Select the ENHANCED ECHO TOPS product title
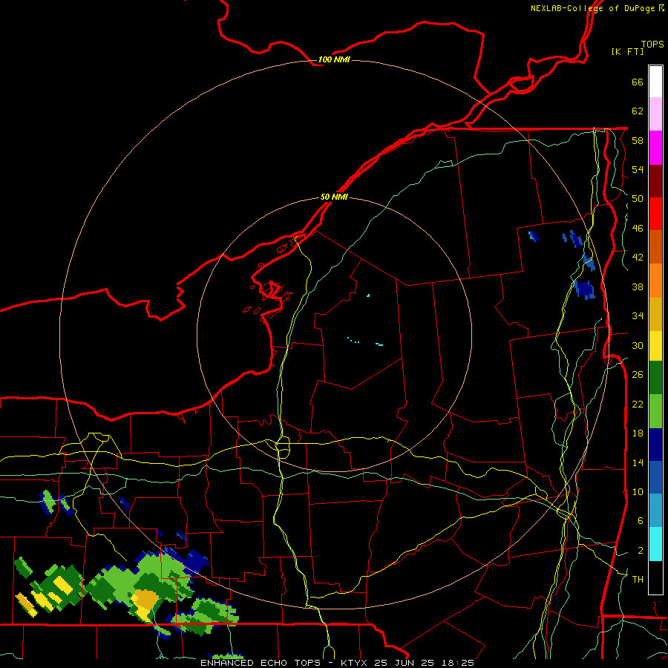 [261, 663]
